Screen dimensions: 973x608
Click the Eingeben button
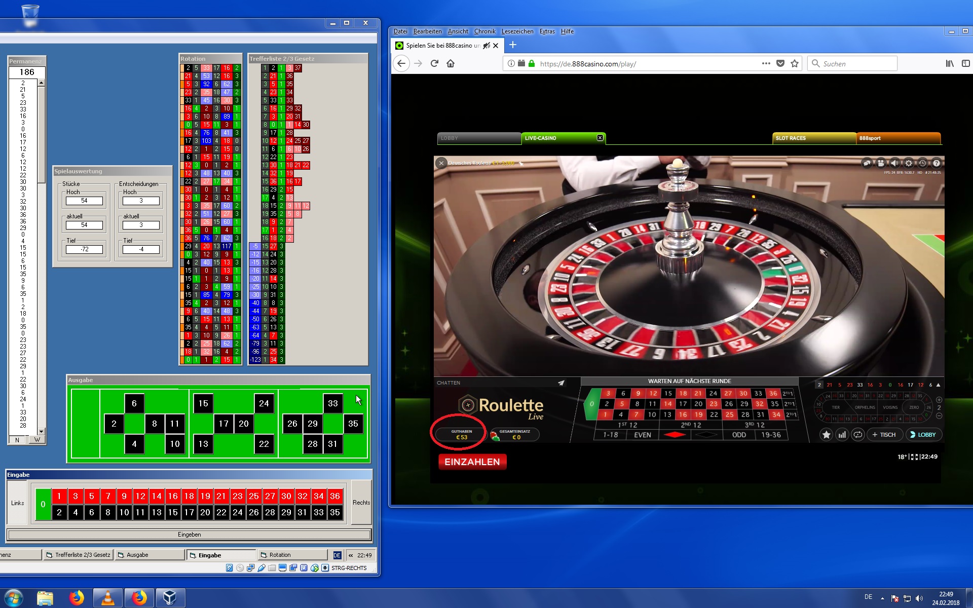coord(189,535)
